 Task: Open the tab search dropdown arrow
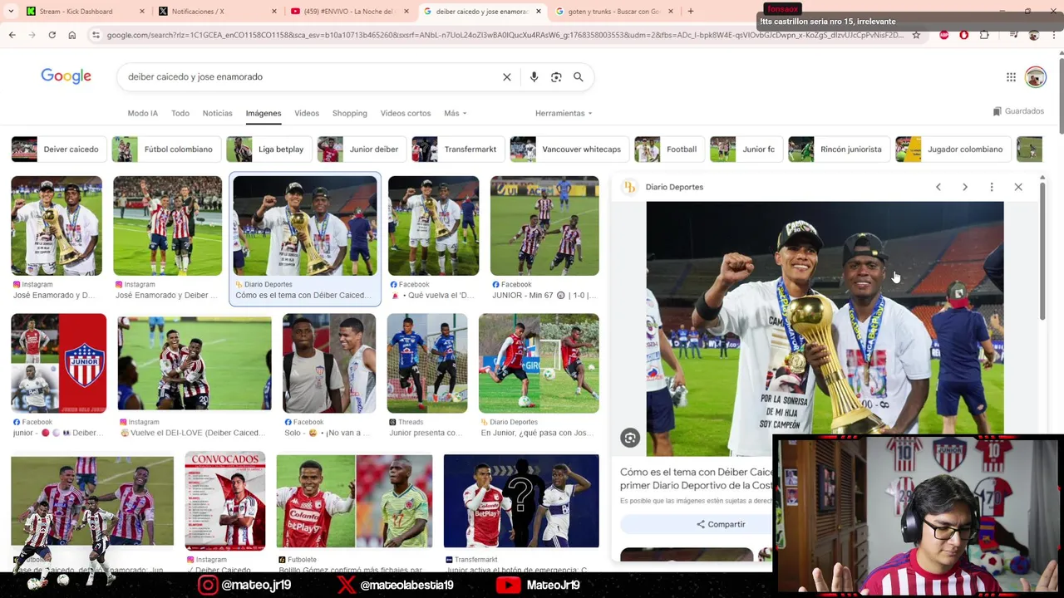coord(11,12)
